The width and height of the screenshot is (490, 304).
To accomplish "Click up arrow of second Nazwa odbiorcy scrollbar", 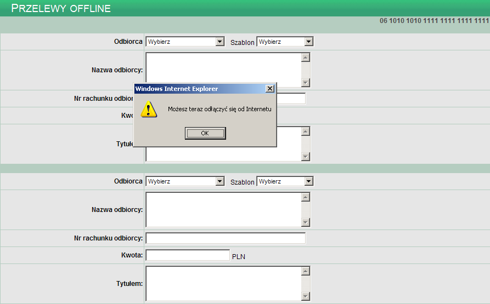I will coord(306,197).
